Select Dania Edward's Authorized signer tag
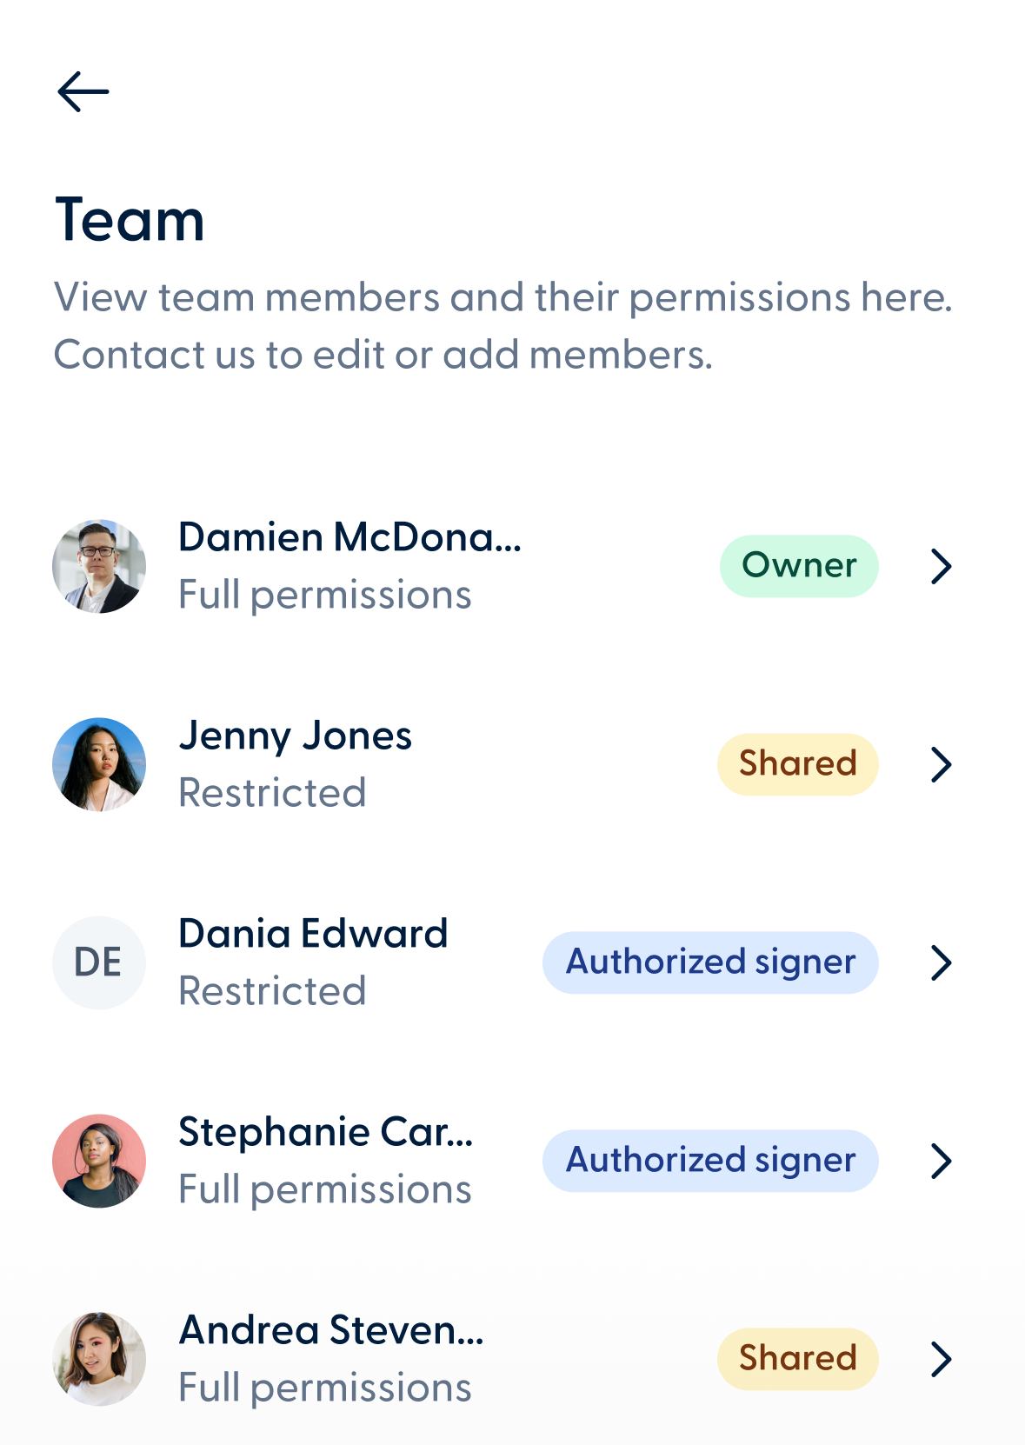 point(710,962)
